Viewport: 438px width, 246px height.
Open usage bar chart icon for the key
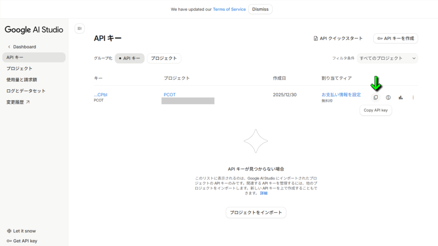[401, 97]
